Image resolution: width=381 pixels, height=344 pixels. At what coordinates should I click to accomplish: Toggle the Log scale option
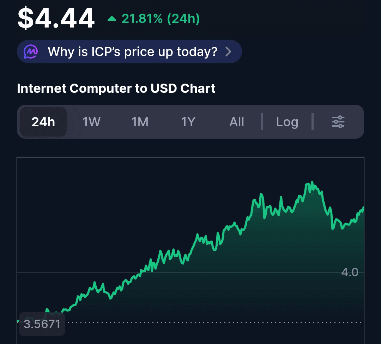[x=287, y=122]
